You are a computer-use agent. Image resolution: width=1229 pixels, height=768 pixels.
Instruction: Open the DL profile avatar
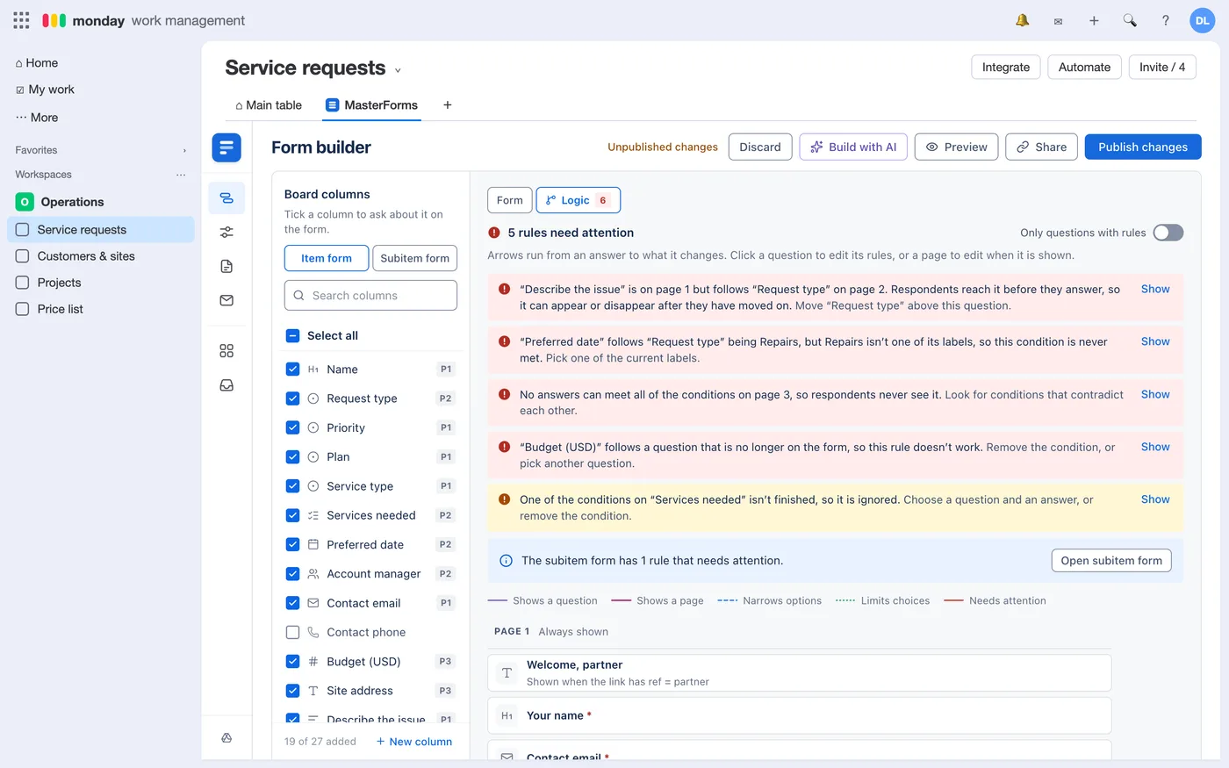(1202, 20)
